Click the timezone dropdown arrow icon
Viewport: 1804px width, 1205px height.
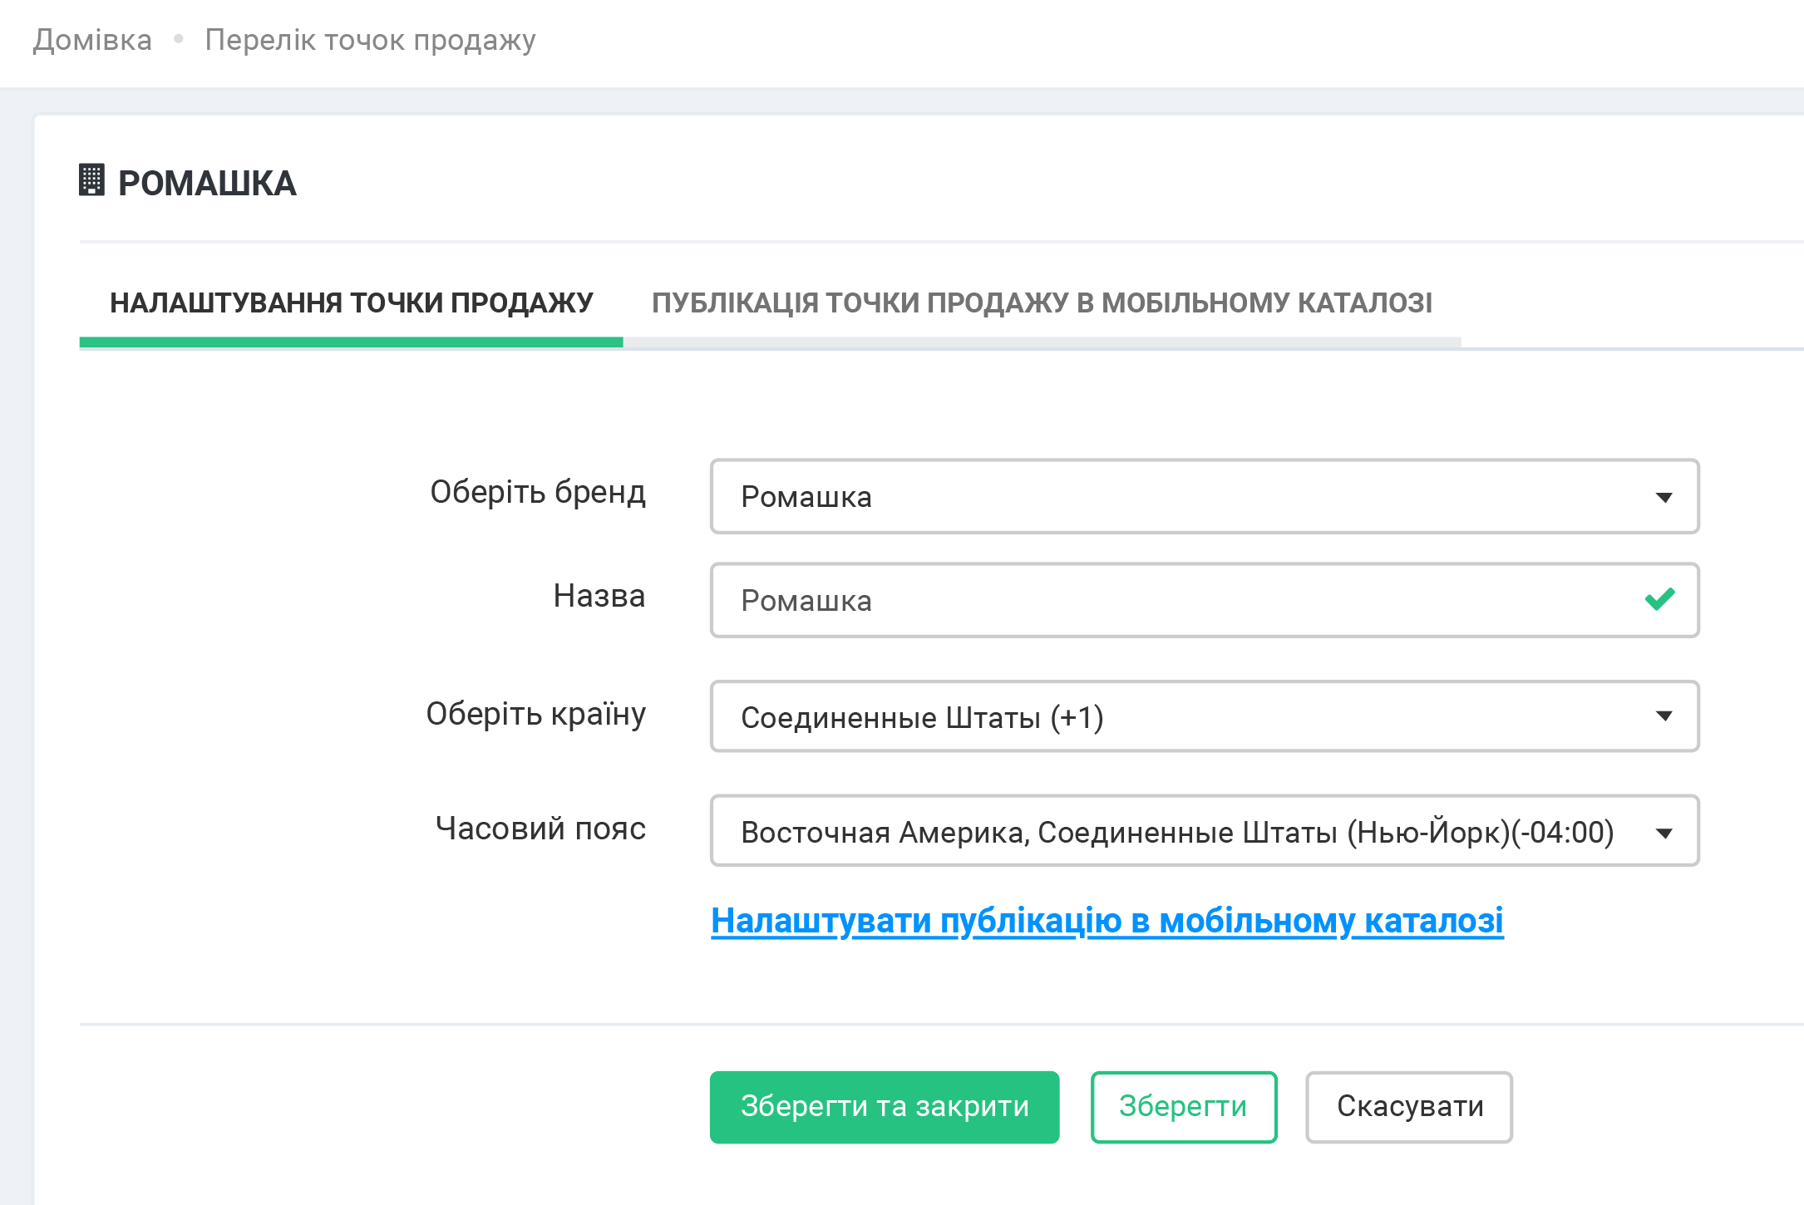pyautogui.click(x=1664, y=833)
